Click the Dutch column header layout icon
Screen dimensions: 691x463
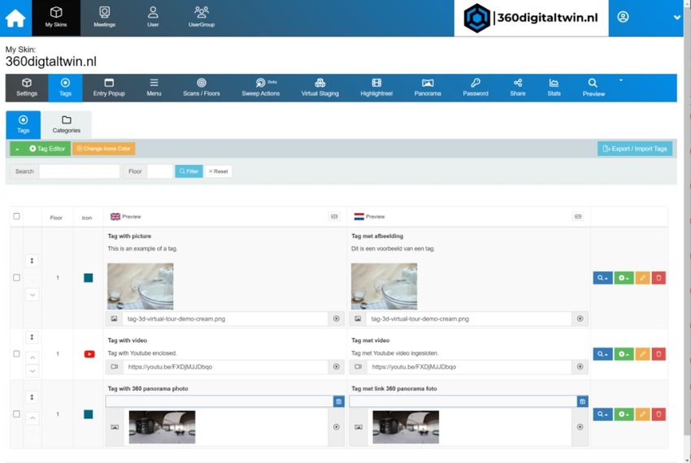pyautogui.click(x=578, y=216)
